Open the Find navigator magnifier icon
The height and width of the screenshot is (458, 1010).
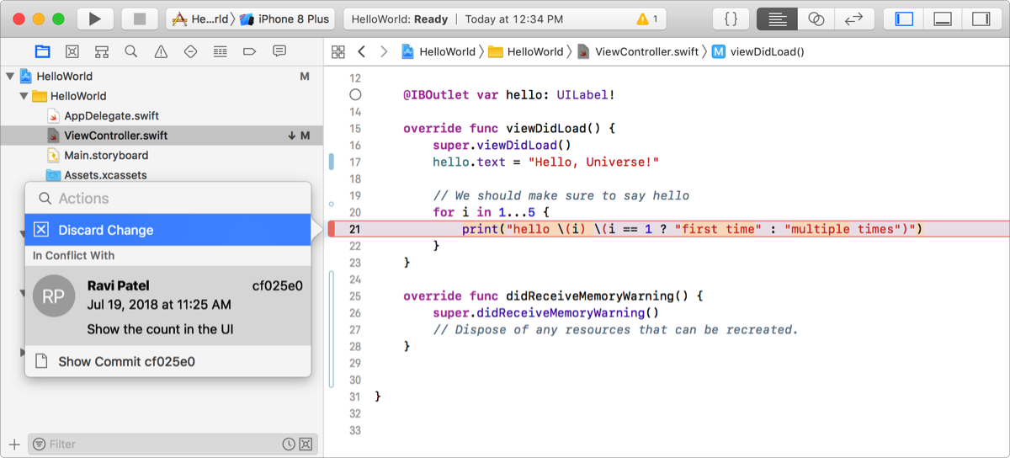pyautogui.click(x=131, y=51)
